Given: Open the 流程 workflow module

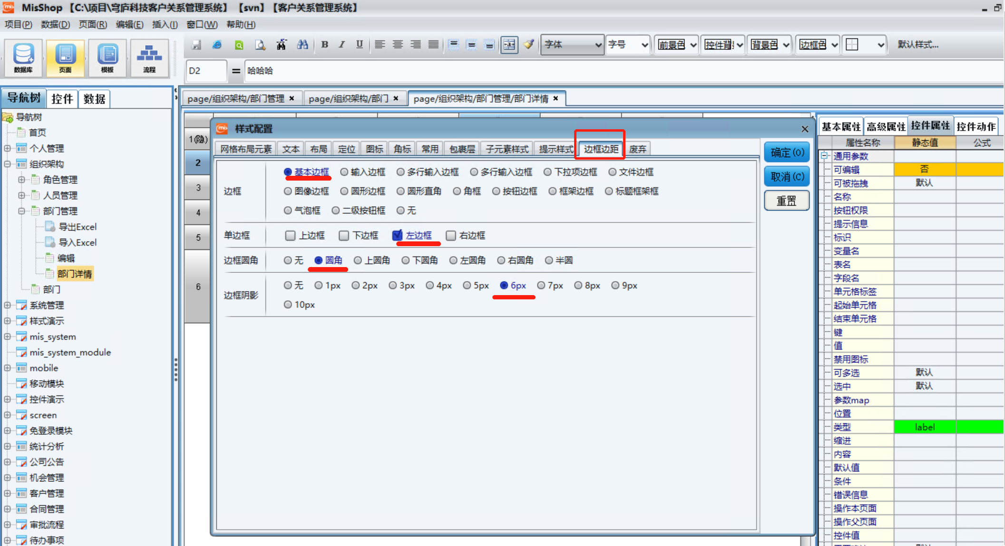Looking at the screenshot, I should click(x=149, y=57).
